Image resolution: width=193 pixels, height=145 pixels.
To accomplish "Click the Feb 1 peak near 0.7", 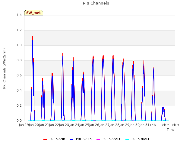I will pyautogui.click(x=153, y=68).
